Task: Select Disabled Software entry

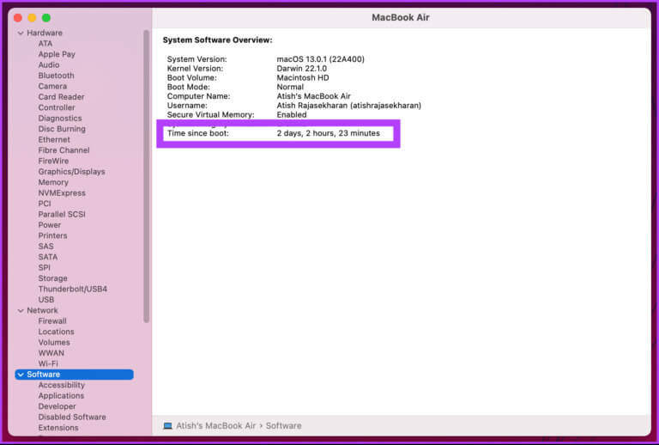Action: (x=72, y=417)
